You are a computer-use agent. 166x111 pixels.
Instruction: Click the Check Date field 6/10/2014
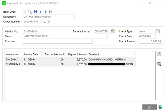click(x=147, y=36)
